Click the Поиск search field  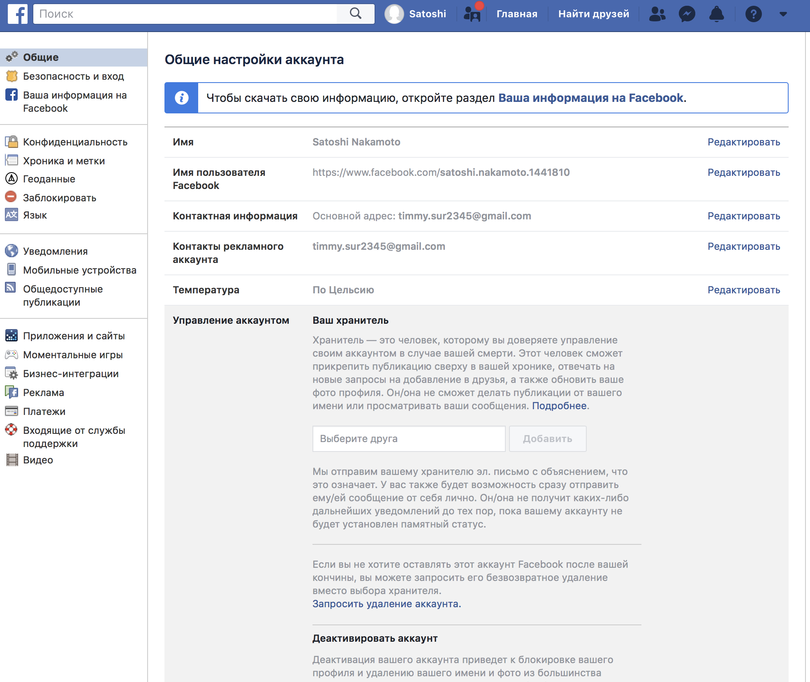[185, 14]
